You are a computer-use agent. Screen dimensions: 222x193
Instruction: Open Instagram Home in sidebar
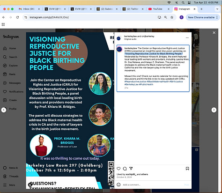coord(9,48)
